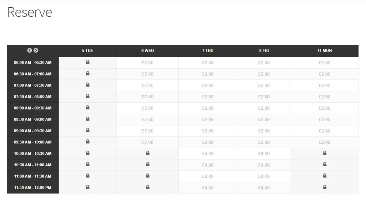
Task: Click lock icon for Wednesday 11:30 AM slot
Action: (148, 187)
